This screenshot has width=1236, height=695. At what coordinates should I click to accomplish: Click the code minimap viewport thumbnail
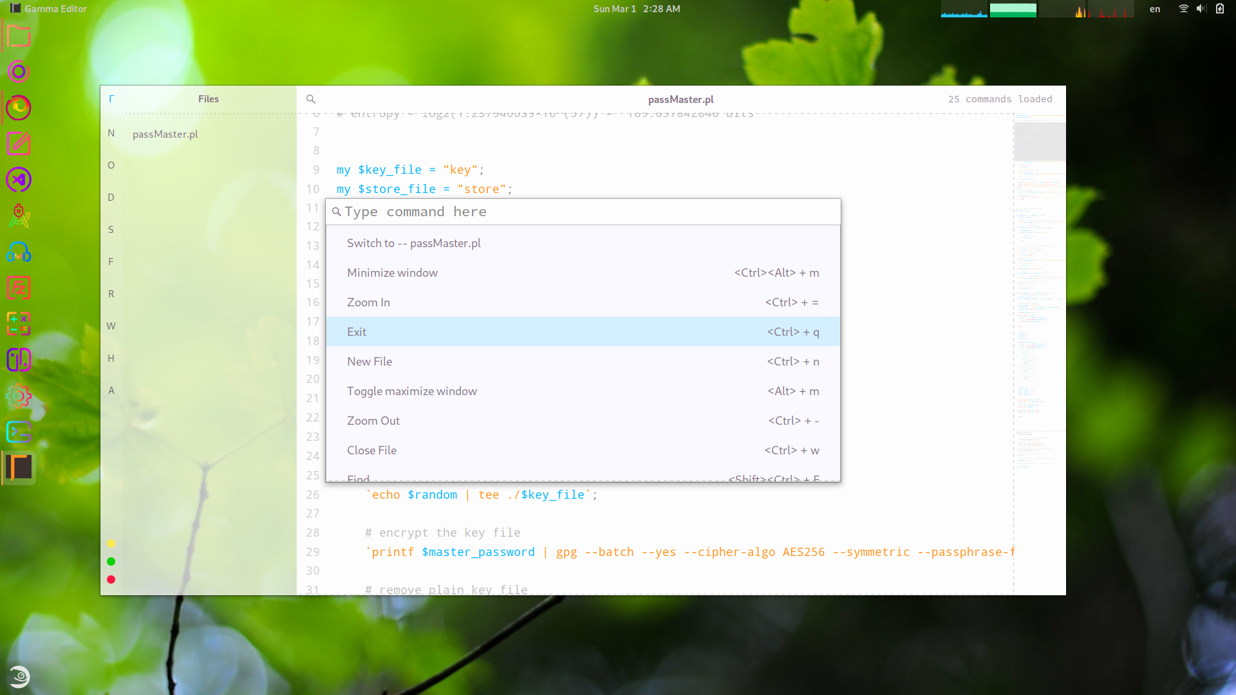pos(1039,141)
